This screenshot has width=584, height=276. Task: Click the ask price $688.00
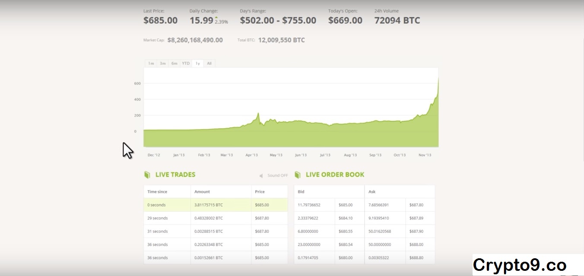click(x=416, y=244)
